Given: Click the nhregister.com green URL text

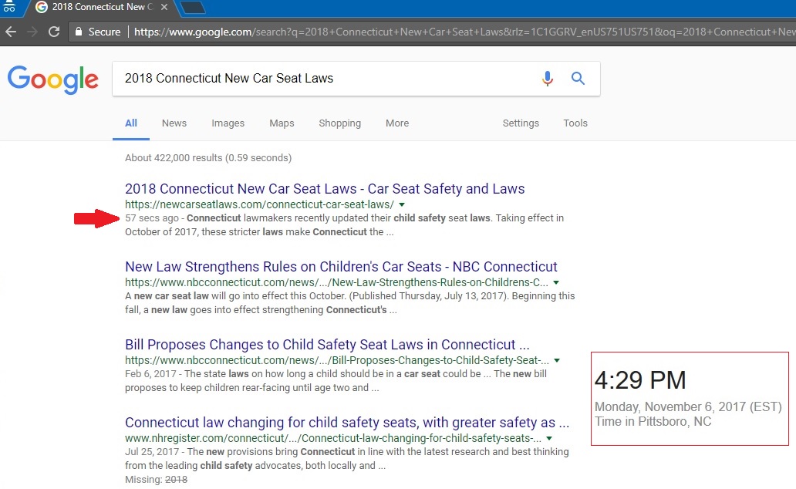Looking at the screenshot, I should [x=333, y=438].
